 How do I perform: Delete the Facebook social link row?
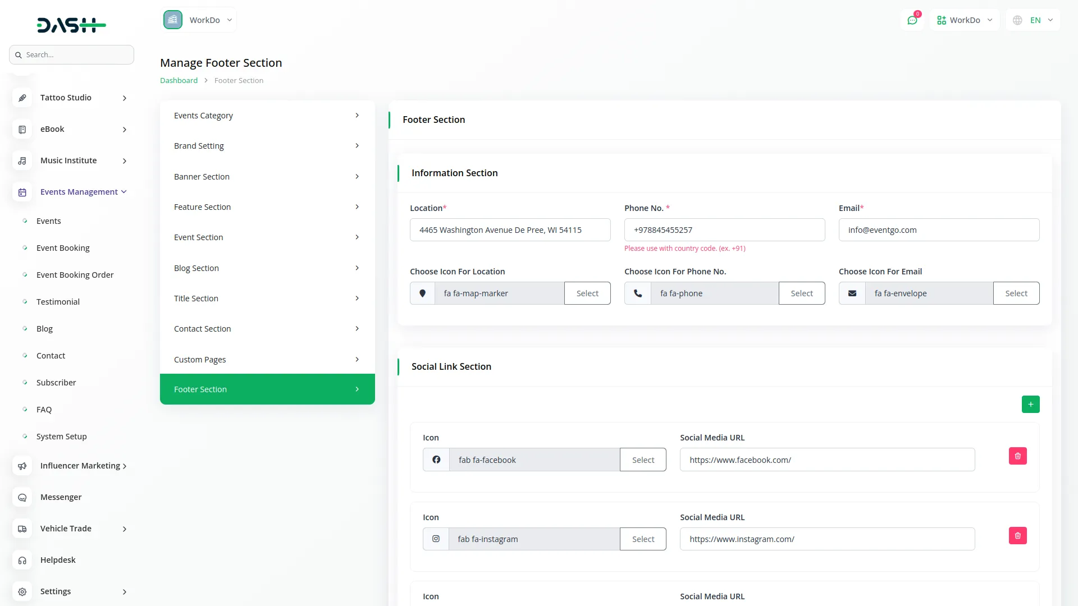[1017, 456]
